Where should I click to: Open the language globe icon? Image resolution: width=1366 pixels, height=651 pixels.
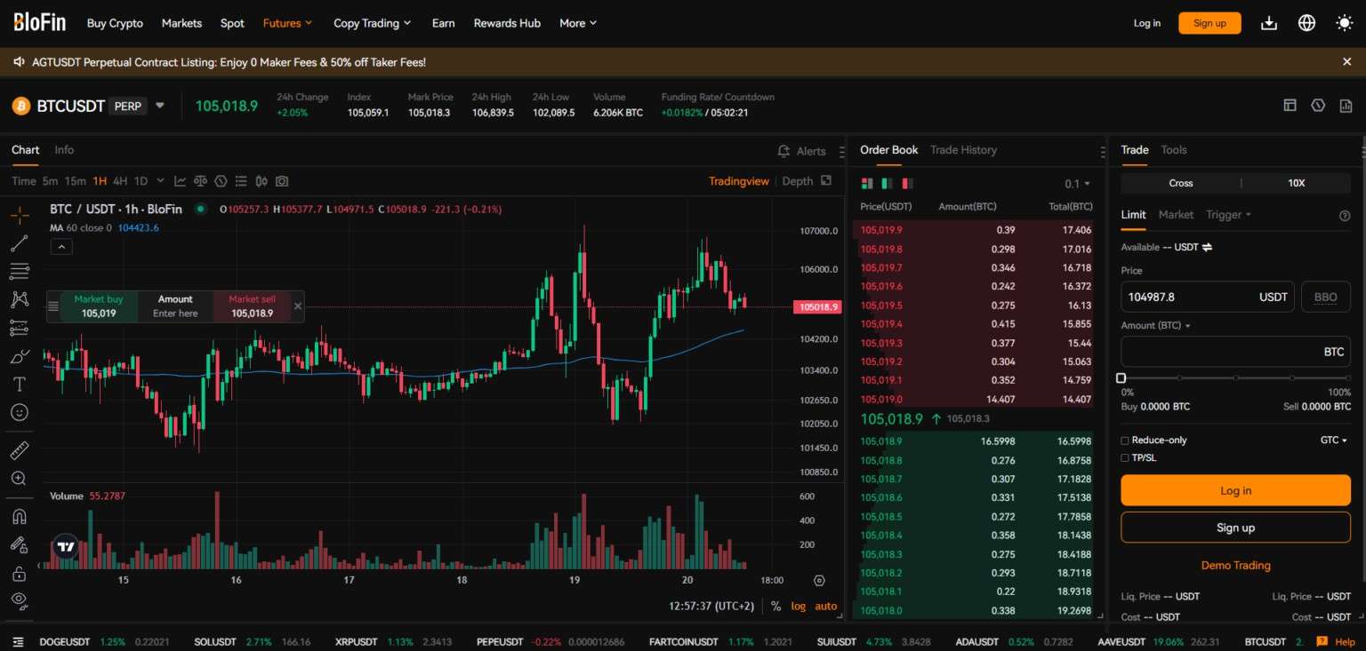pyautogui.click(x=1306, y=23)
